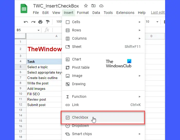Click the Link chain icon

pos(67,105)
